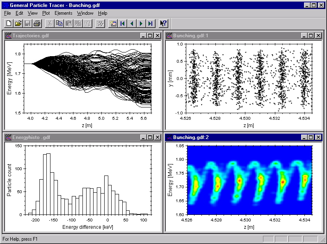Click the New file toolbar icon
The image size is (327, 244).
coord(9,23)
